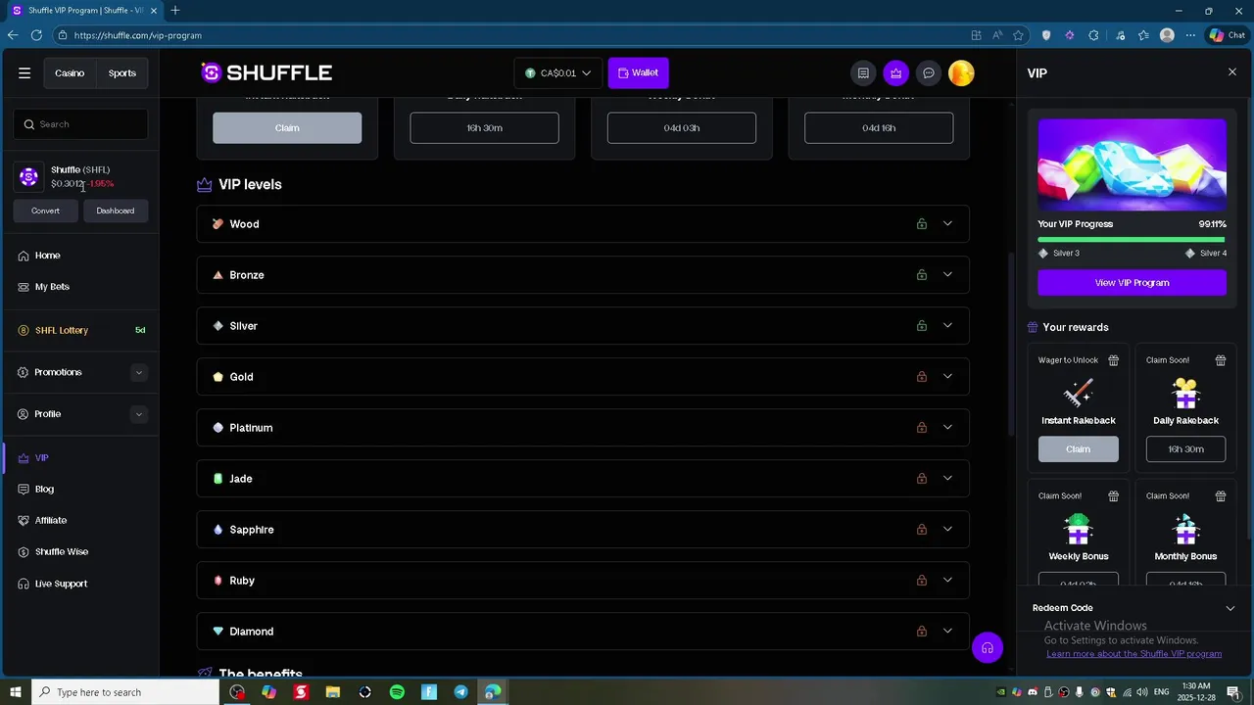Click the Convert button
Screen dimensions: 1254x705
[45, 211]
